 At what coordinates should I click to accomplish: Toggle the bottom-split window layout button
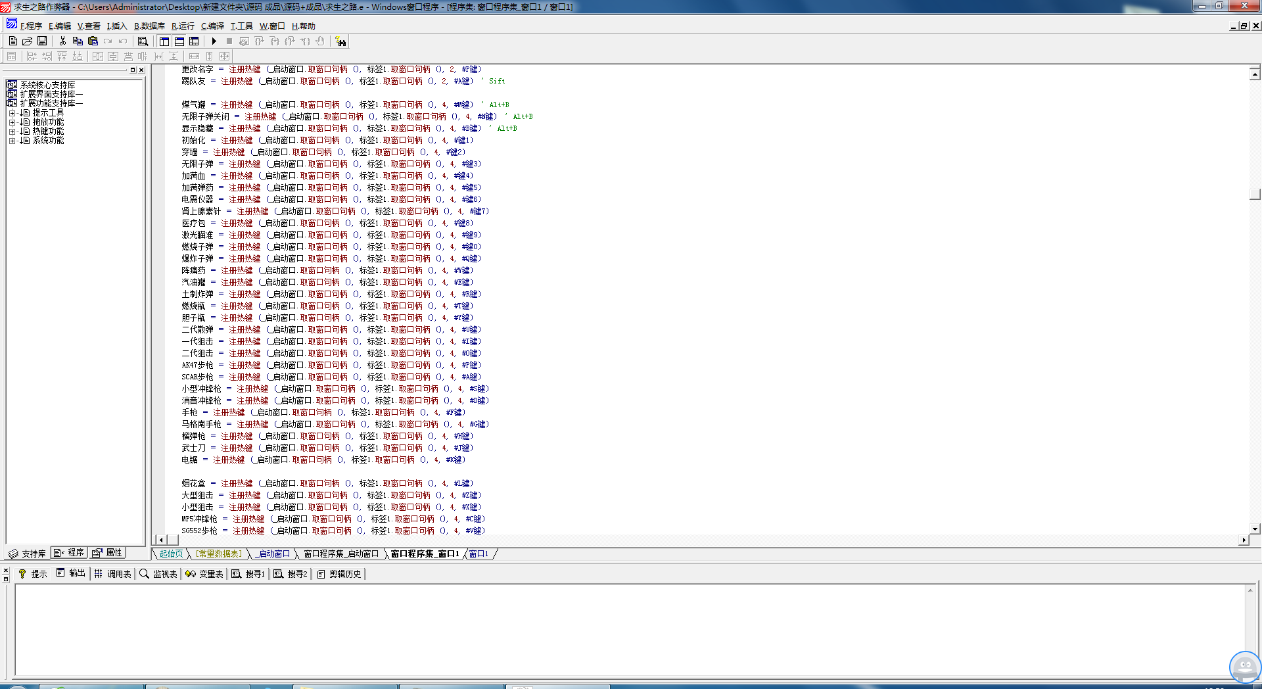(x=178, y=41)
